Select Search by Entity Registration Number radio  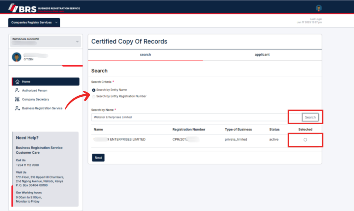tap(93, 96)
